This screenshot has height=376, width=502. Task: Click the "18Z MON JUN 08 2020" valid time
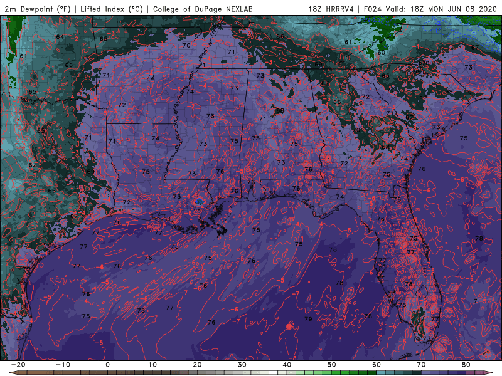[x=453, y=9]
